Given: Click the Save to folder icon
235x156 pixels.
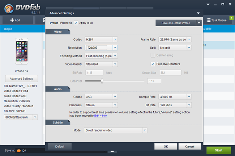Looking at the screenshot, I should click(19, 151).
